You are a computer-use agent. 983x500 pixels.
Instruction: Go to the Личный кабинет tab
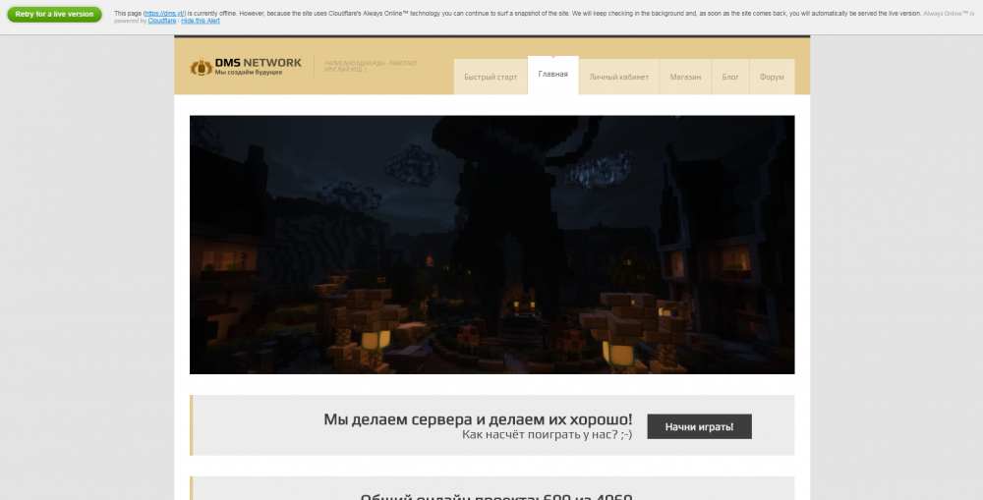[618, 77]
